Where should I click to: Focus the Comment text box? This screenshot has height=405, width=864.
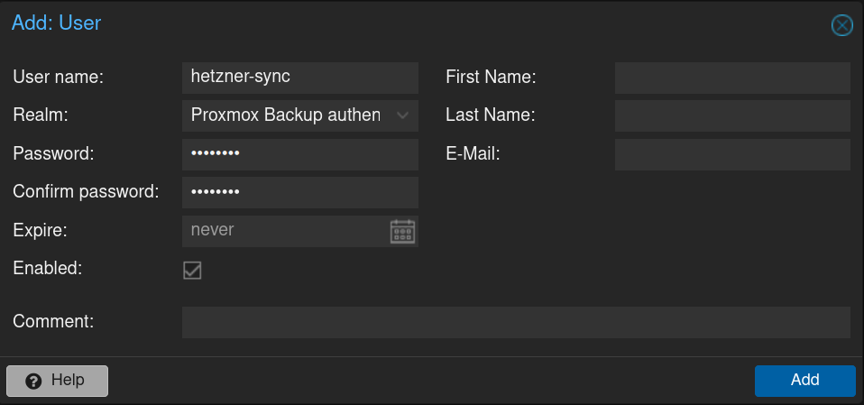click(x=515, y=322)
